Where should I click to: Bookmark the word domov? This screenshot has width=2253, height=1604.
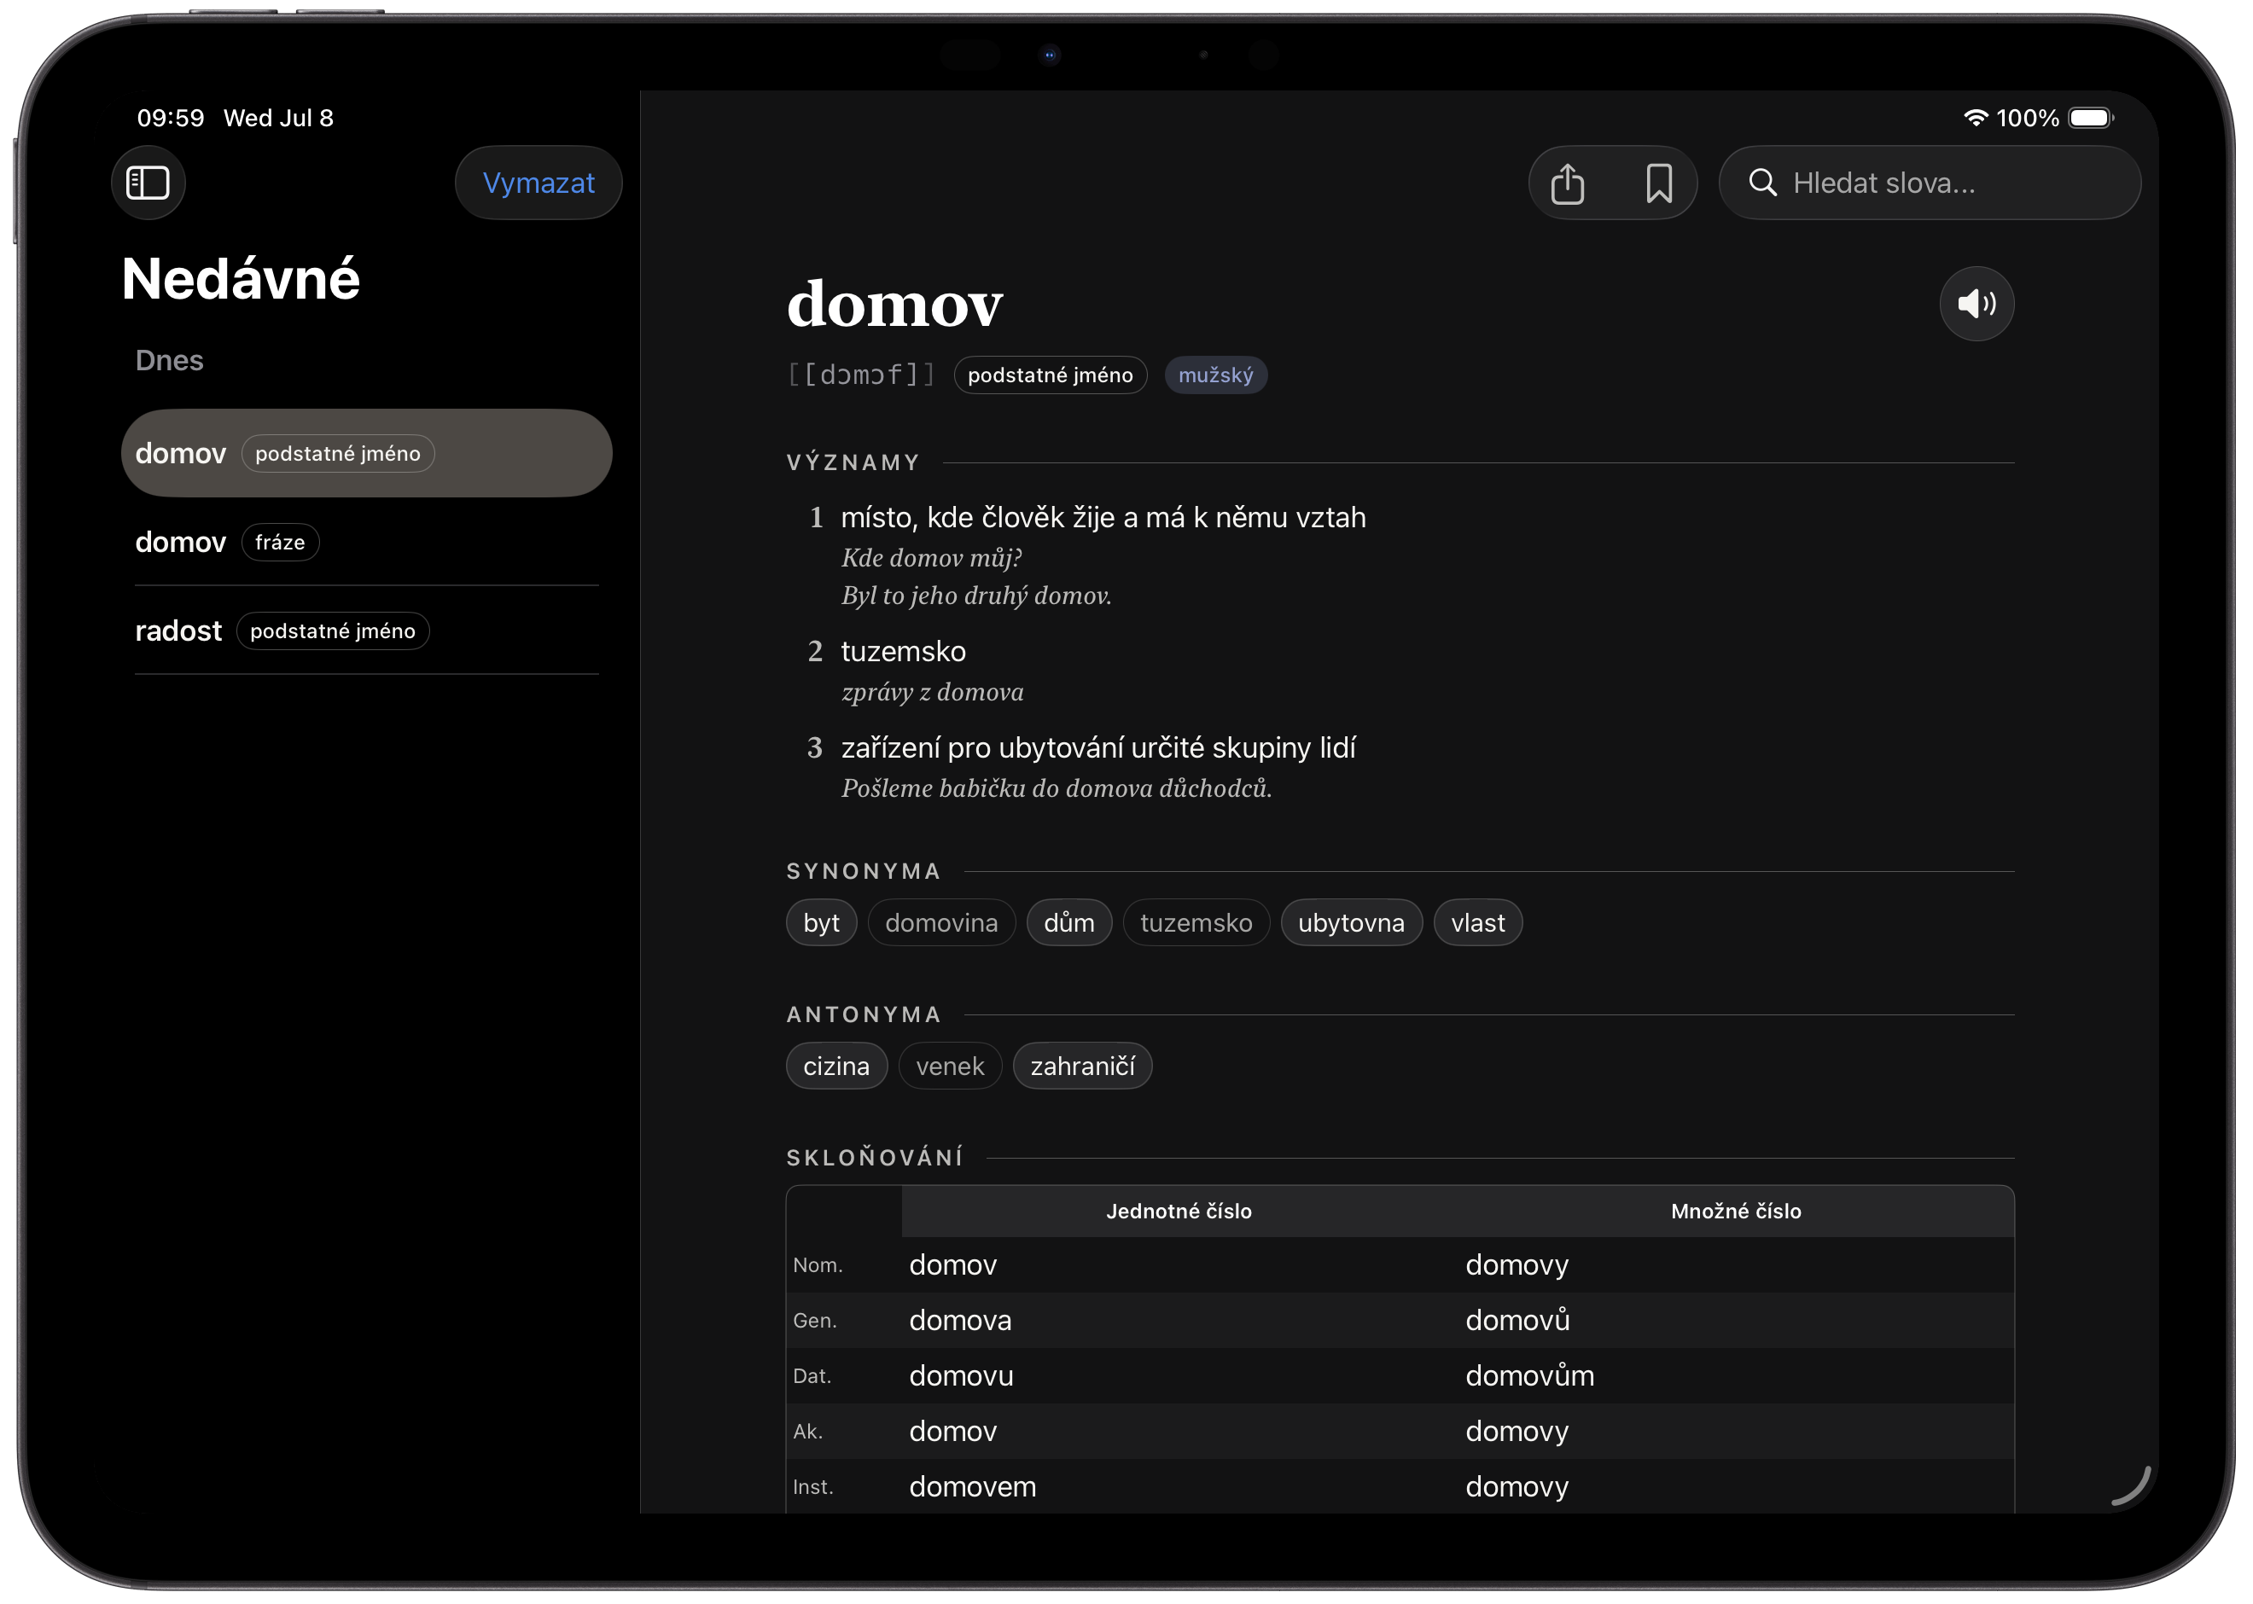(1658, 183)
